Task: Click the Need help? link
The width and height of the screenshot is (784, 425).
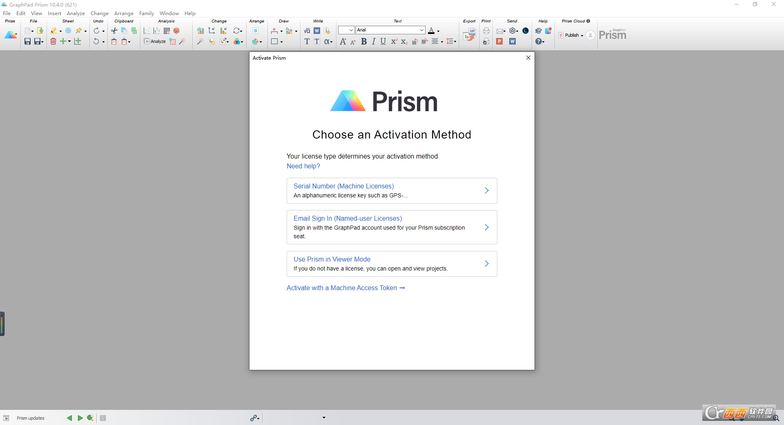Action: [x=303, y=166]
